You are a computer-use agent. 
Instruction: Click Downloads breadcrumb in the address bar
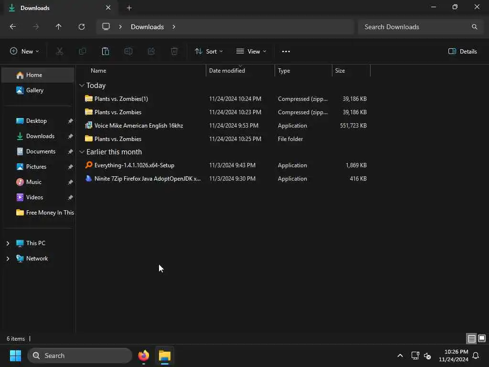pos(147,27)
